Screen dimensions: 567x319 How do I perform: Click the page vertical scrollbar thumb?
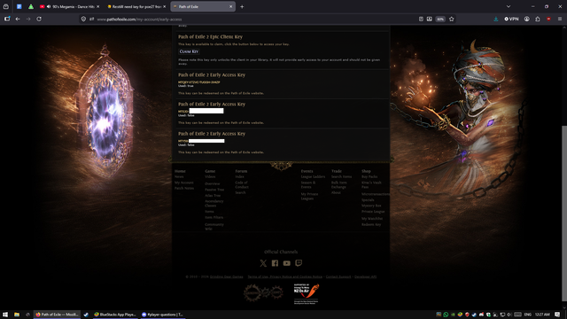(x=564, y=214)
